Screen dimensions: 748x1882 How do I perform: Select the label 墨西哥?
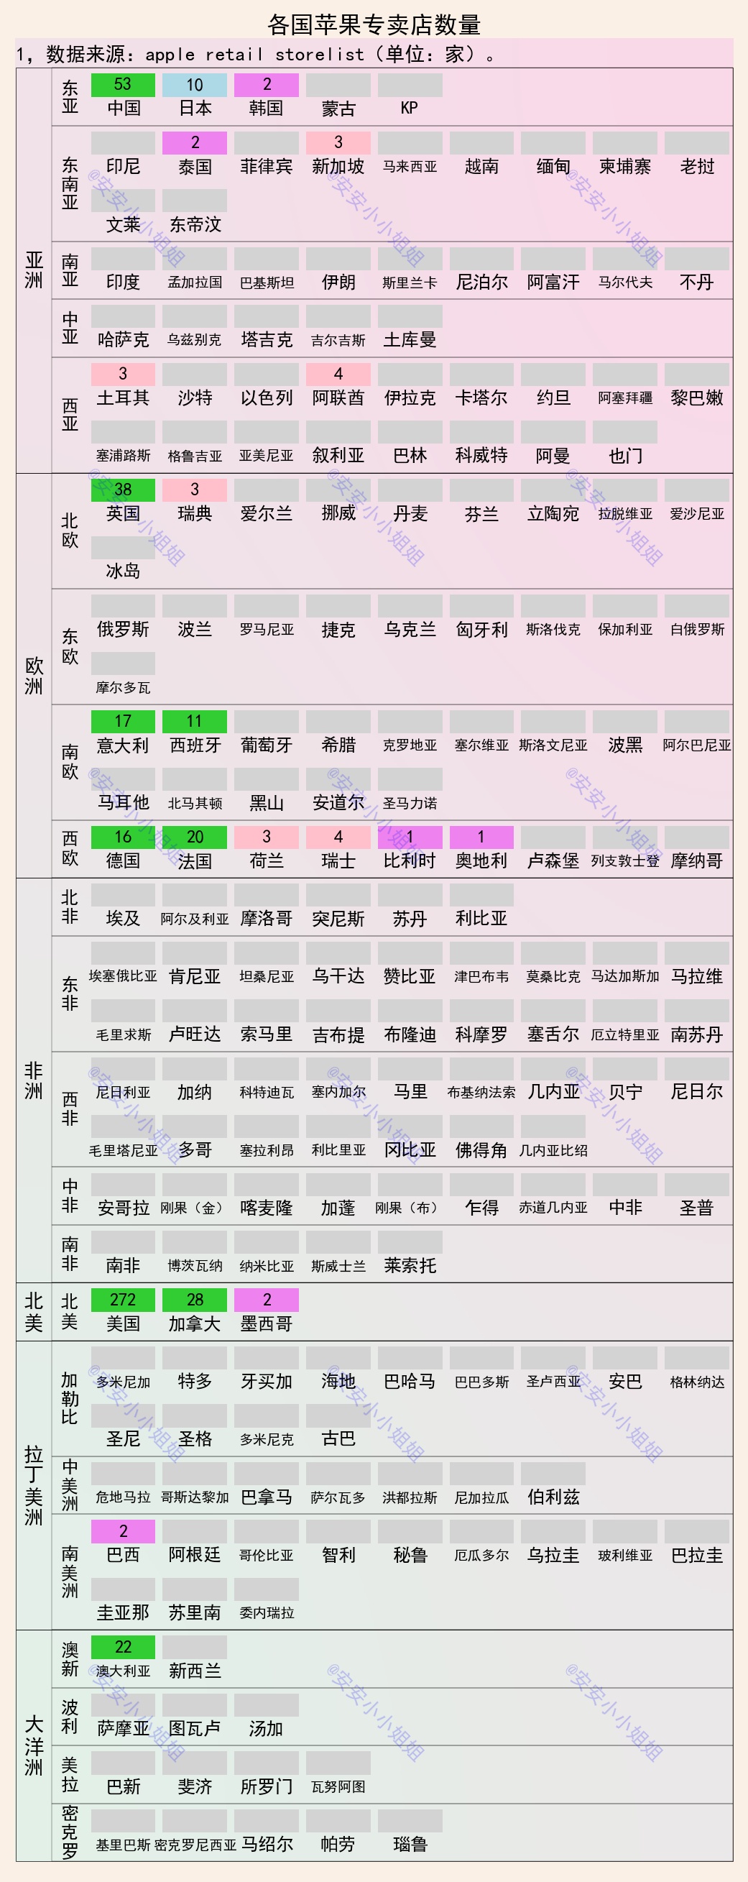click(266, 1324)
